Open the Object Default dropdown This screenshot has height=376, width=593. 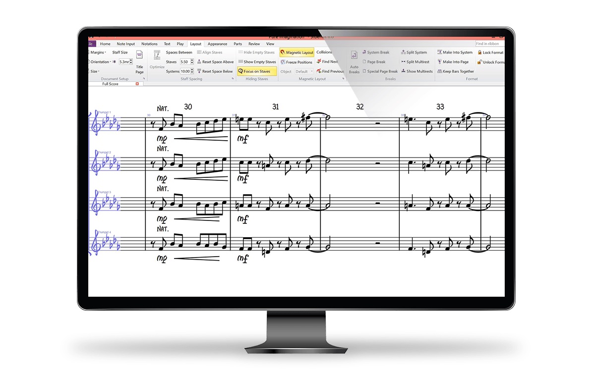(304, 71)
